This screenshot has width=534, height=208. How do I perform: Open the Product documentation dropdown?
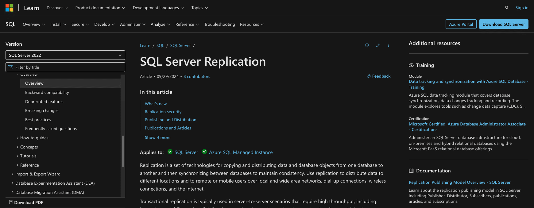[x=100, y=8]
